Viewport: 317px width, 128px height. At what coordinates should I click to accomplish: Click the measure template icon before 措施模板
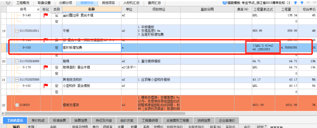point(225,3)
